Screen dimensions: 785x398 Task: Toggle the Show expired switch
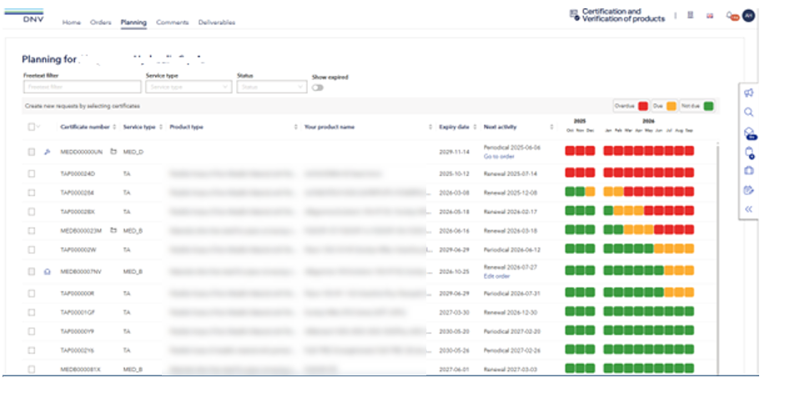pos(318,87)
